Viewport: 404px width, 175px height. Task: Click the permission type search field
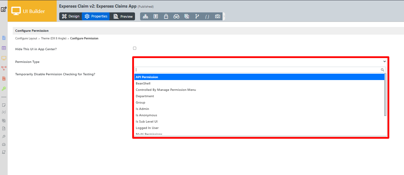tap(258, 70)
